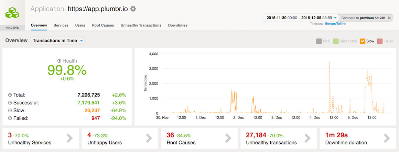This screenshot has height=152, width=399.
Task: Toggle the Successful series checkbox
Action: (x=336, y=41)
